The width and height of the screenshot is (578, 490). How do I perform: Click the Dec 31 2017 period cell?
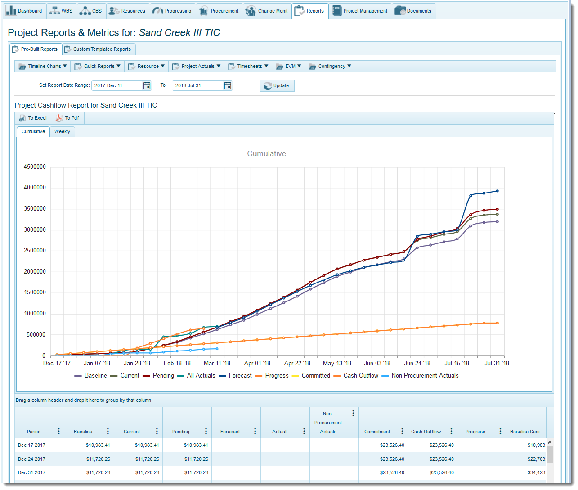[x=39, y=472]
